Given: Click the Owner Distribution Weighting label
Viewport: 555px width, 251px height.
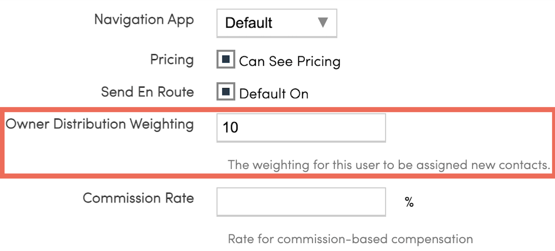Looking at the screenshot, I should (x=99, y=124).
